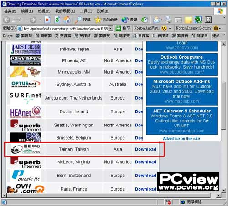Screen dimensions: 228x206
Task: Click into the address URL field
Action: coord(65,28)
